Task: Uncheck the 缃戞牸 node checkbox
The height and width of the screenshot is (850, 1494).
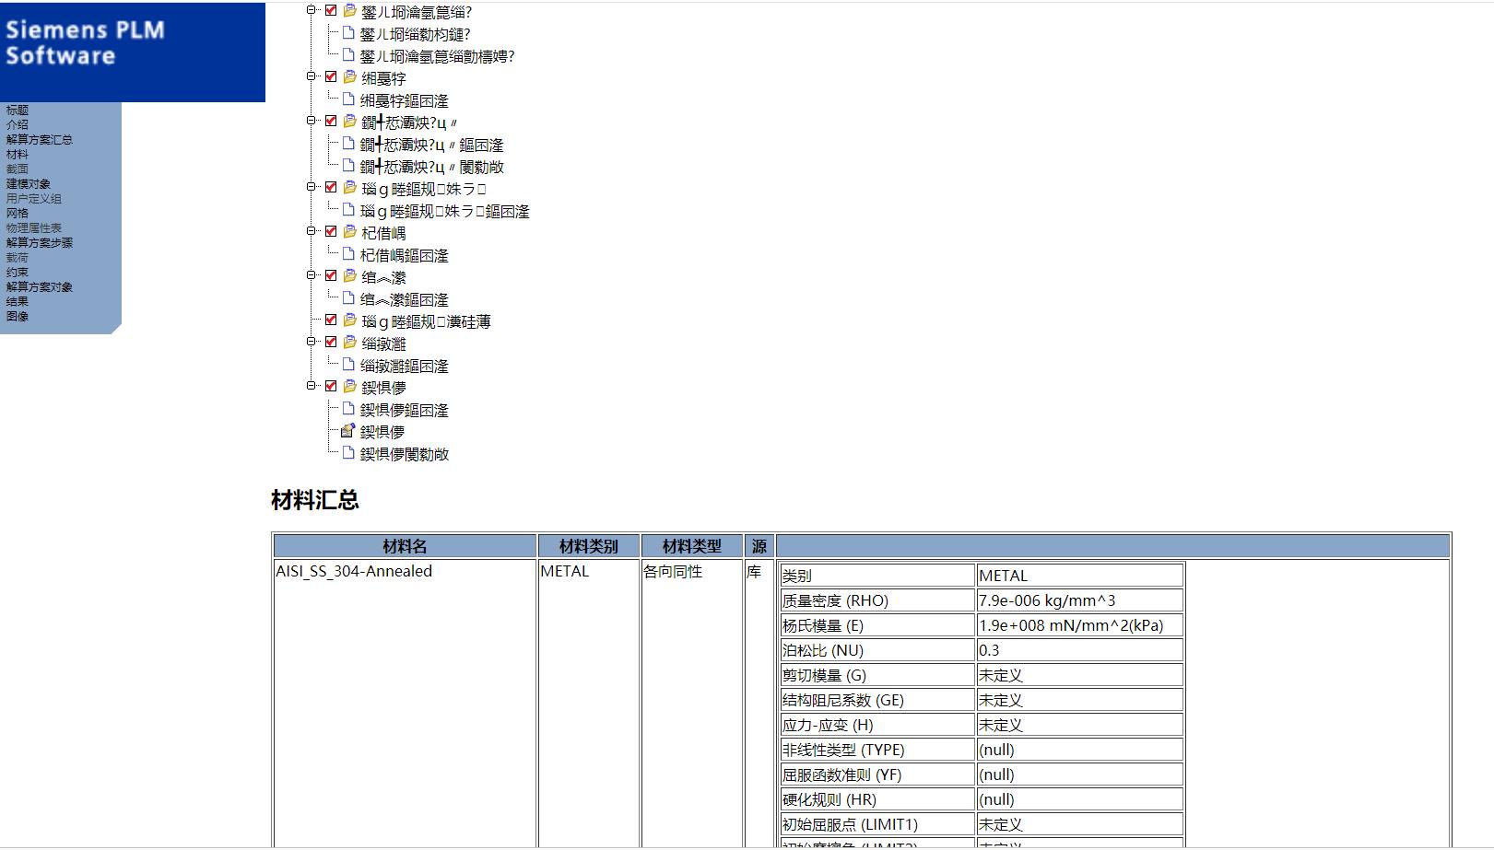Action: pos(331,77)
